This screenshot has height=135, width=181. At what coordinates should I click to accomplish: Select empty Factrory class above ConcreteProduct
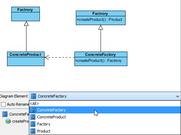click(25, 14)
